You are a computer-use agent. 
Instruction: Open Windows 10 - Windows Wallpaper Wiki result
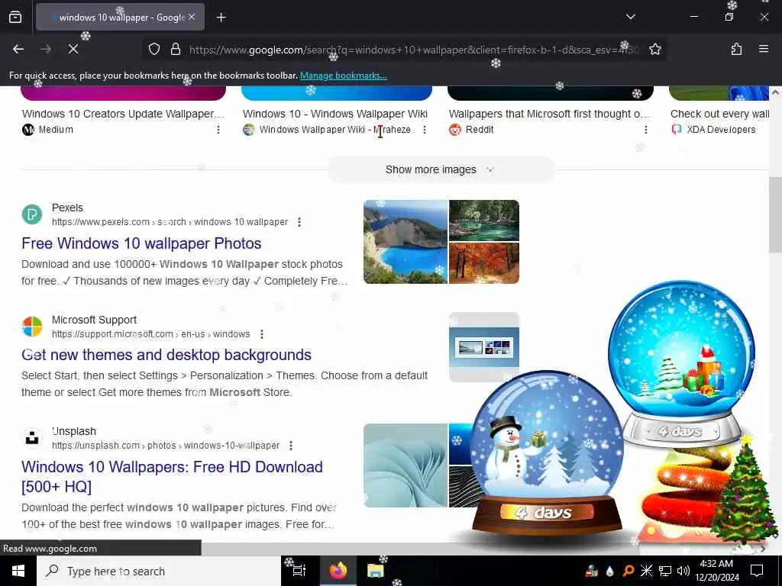[335, 114]
